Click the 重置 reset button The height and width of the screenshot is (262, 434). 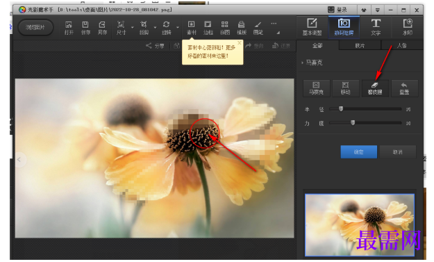(404, 88)
